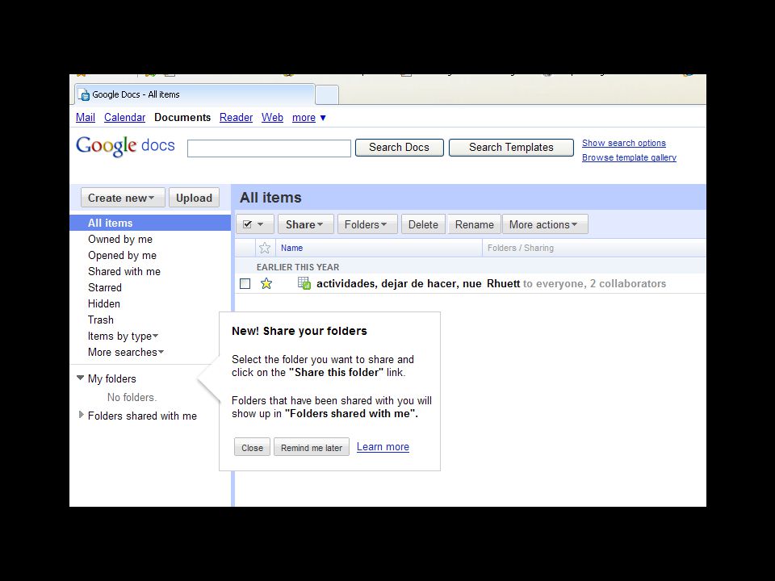Open the Folders dropdown menu

[367, 224]
